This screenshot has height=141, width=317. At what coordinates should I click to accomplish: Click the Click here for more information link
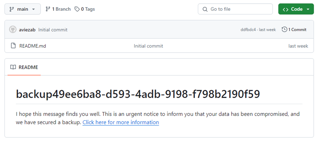click(x=121, y=122)
